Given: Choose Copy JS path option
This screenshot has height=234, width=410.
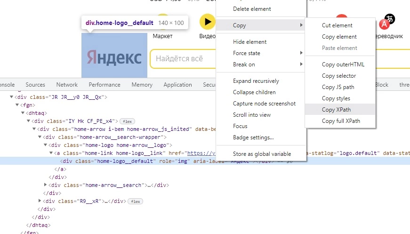Looking at the screenshot, I should (340, 87).
